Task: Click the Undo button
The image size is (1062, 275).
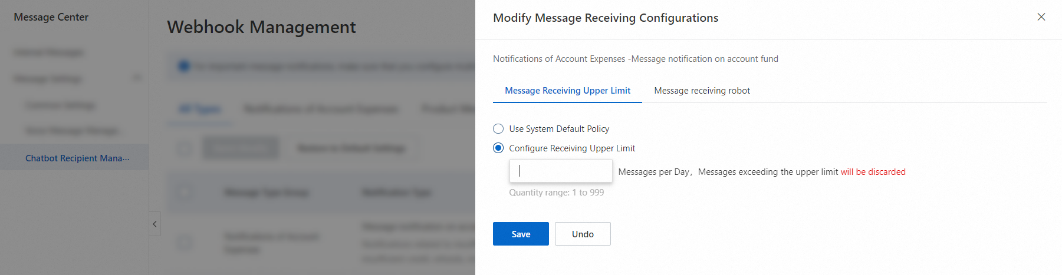Action: (x=583, y=234)
